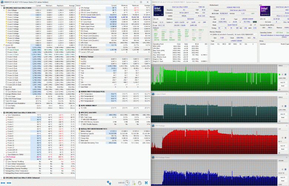This screenshot has height=186, width=289.
Task: Open the CPU #0 selector dropdown
Action: point(158,19)
